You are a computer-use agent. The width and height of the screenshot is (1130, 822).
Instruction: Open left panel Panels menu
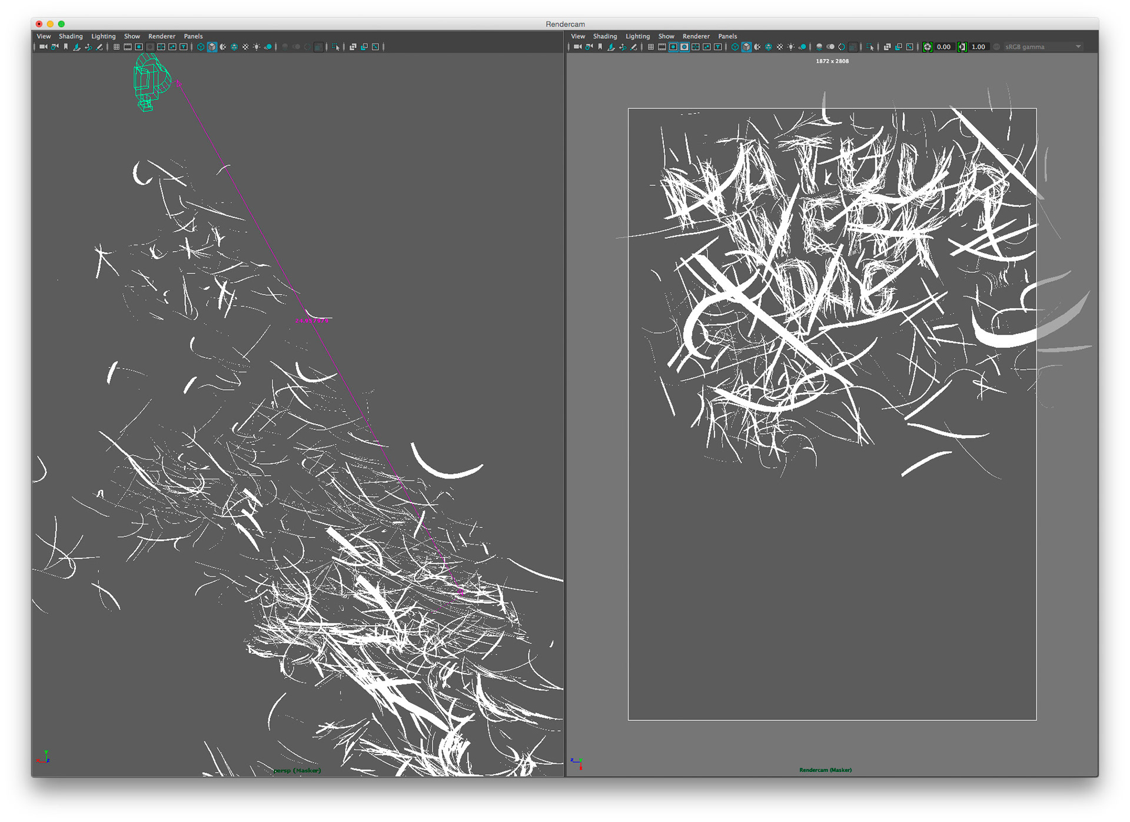tap(193, 36)
